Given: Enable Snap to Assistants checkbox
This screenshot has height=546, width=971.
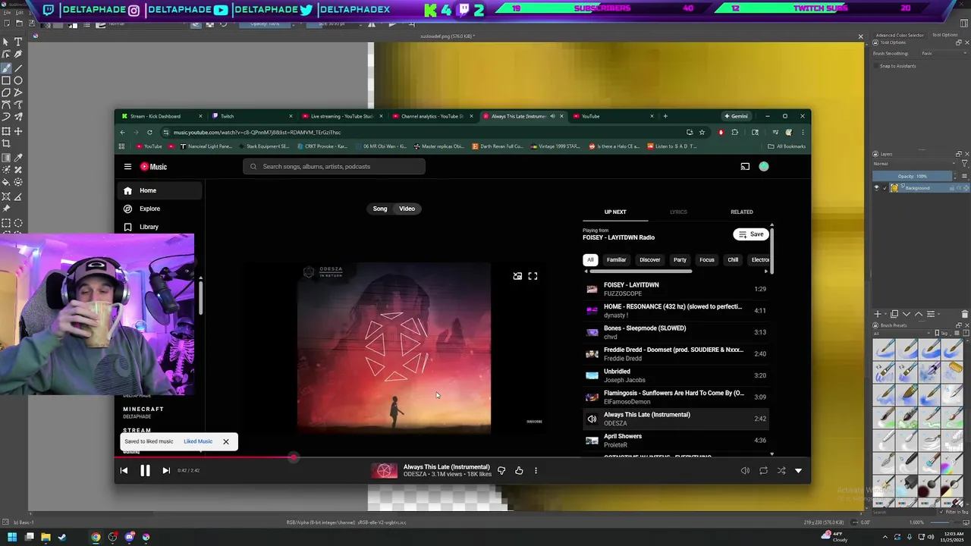Looking at the screenshot, I should coord(875,66).
